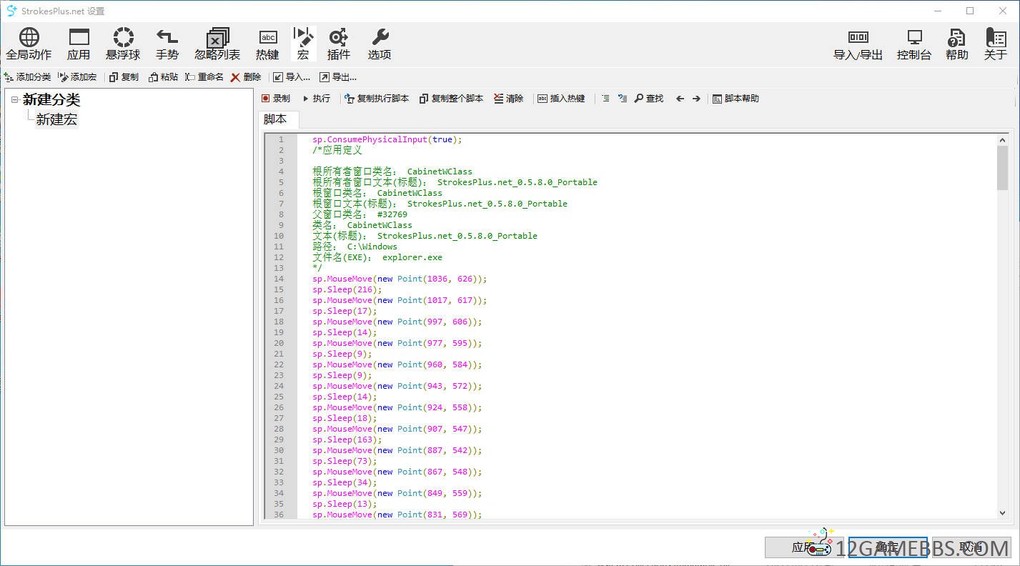Image resolution: width=1020 pixels, height=566 pixels.
Task: Open the 控制台 console
Action: coord(914,44)
